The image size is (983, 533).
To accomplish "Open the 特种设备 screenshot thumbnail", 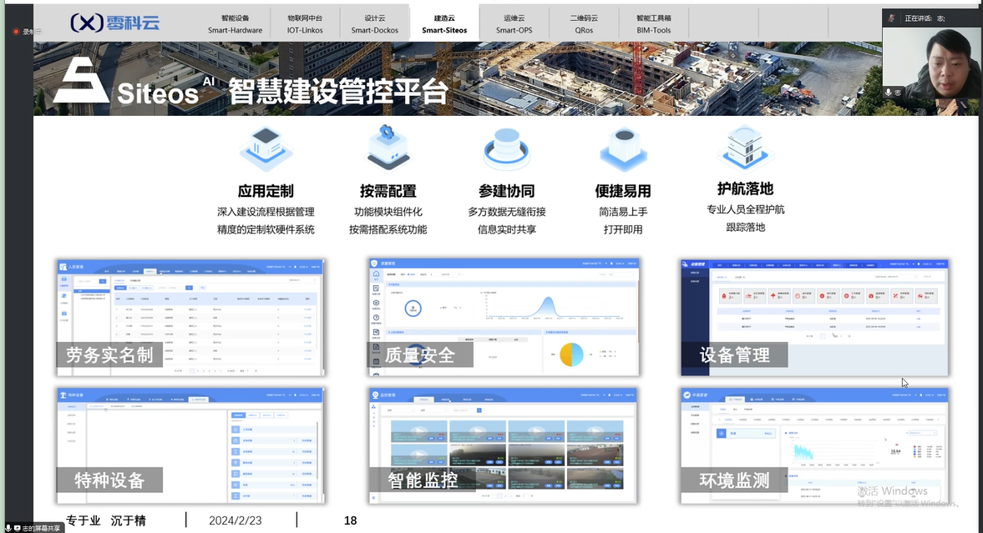I will [190, 445].
